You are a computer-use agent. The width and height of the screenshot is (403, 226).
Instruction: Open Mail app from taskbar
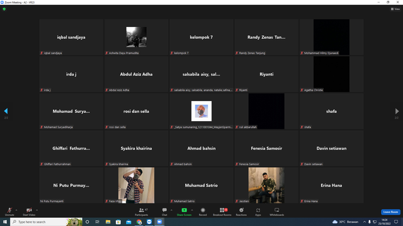[128, 222]
